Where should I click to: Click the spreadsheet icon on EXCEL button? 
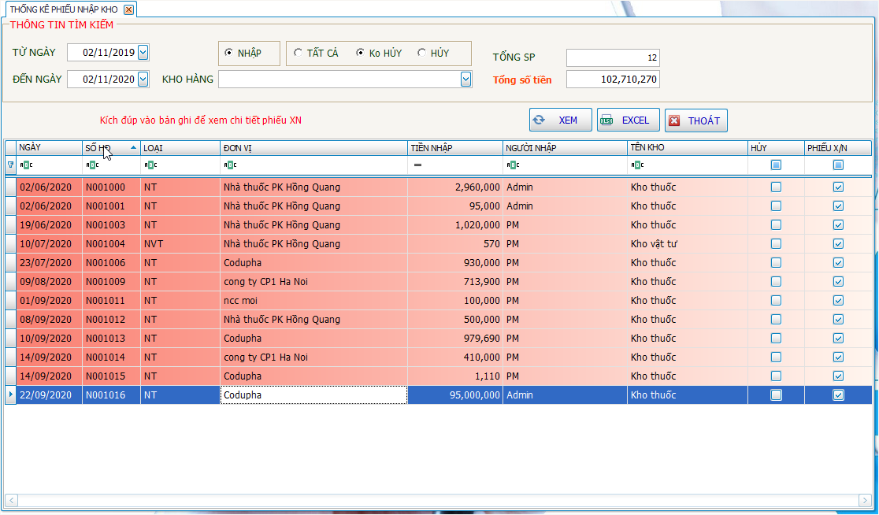tap(606, 120)
